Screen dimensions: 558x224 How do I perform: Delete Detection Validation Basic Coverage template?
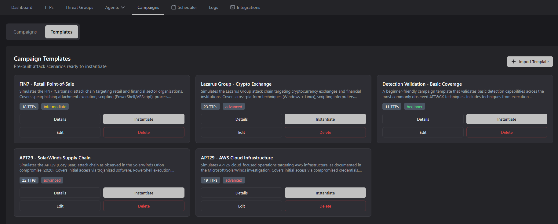(507, 132)
